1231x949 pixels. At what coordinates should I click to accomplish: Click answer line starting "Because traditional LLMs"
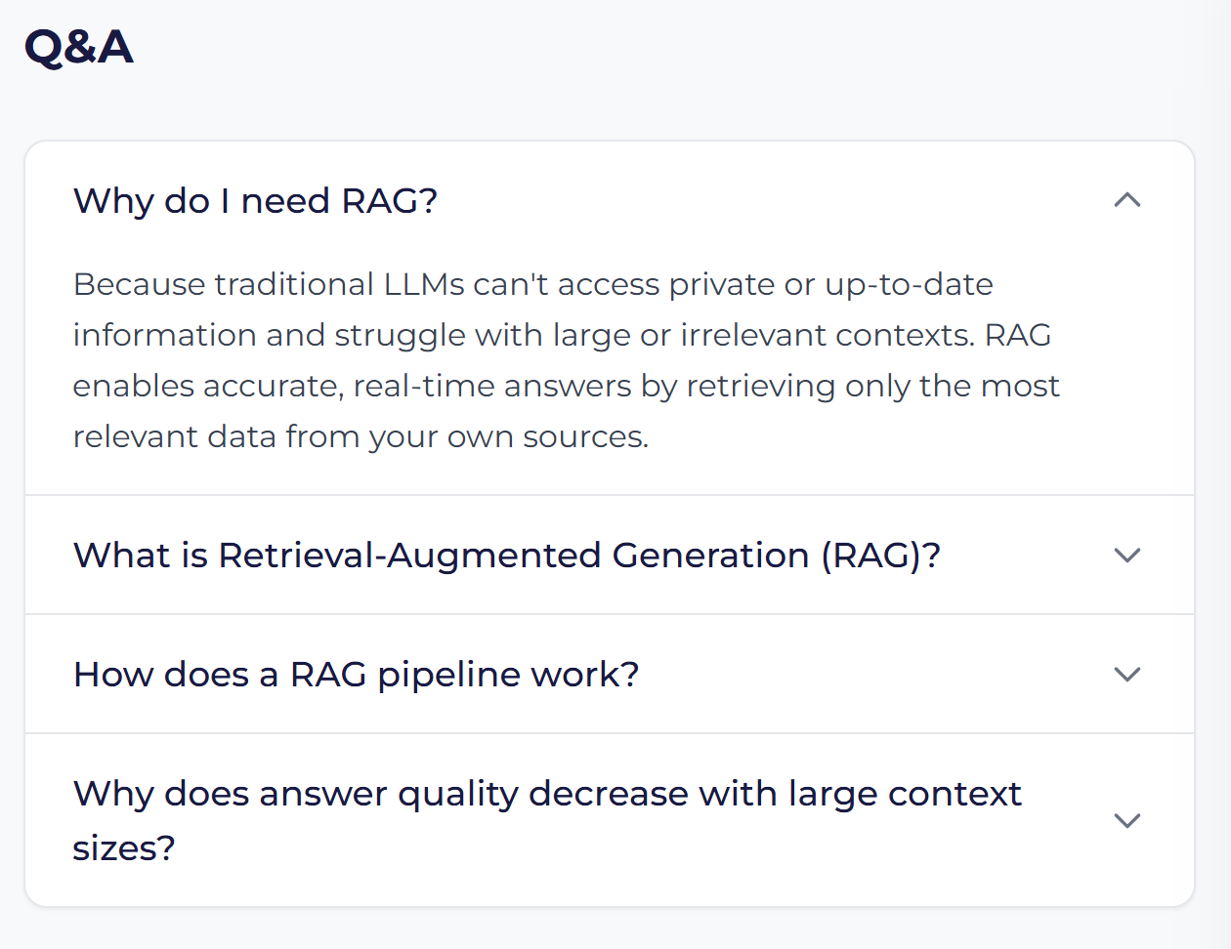tap(532, 284)
